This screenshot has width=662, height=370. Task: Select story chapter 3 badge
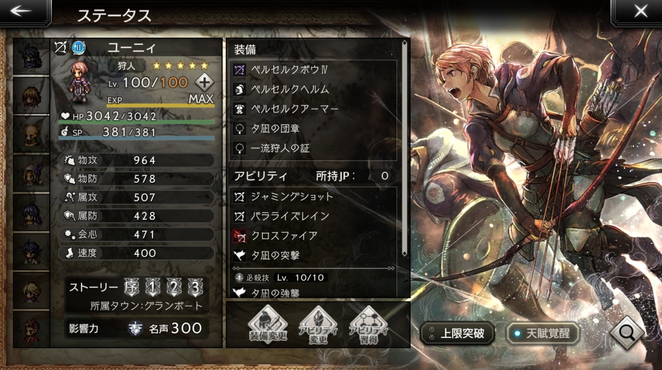coord(195,287)
